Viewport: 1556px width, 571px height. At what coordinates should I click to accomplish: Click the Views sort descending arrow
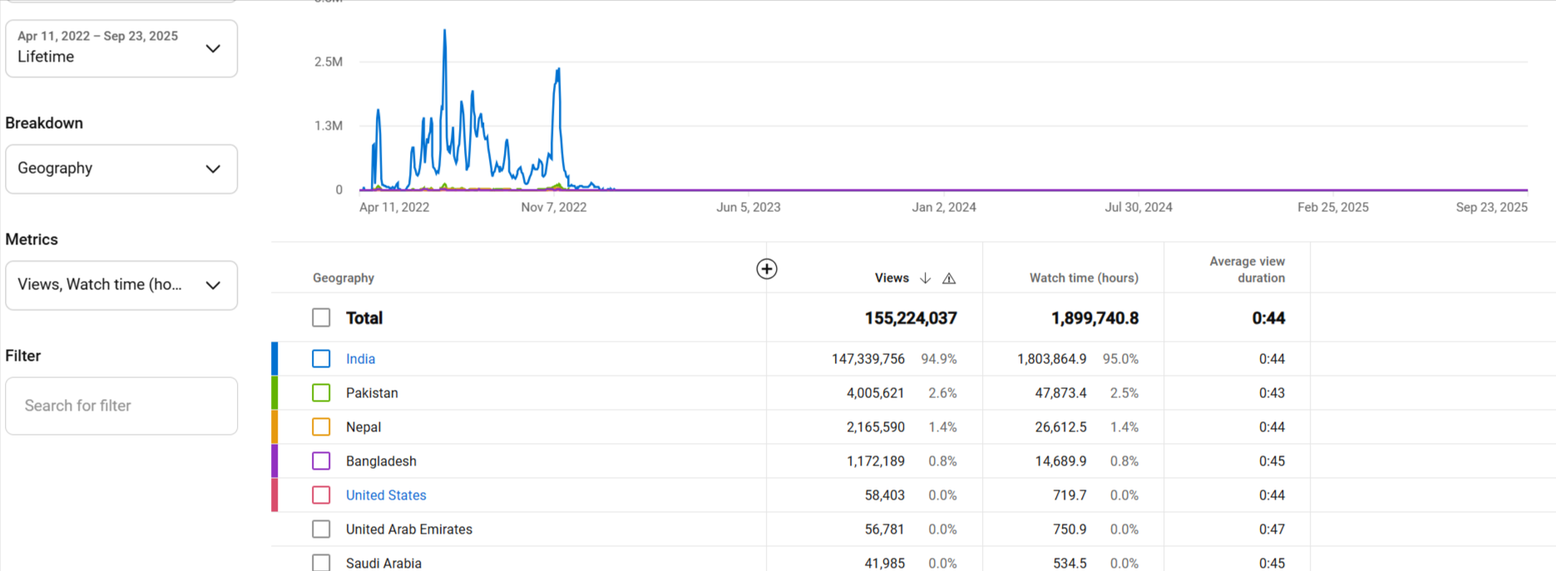(925, 278)
